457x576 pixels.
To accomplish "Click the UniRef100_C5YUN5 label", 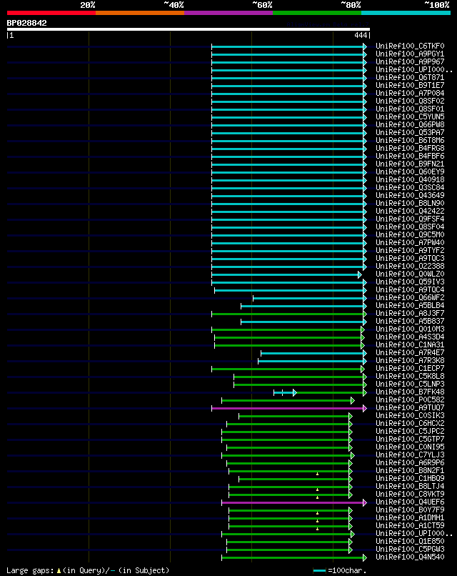I will pos(410,117).
